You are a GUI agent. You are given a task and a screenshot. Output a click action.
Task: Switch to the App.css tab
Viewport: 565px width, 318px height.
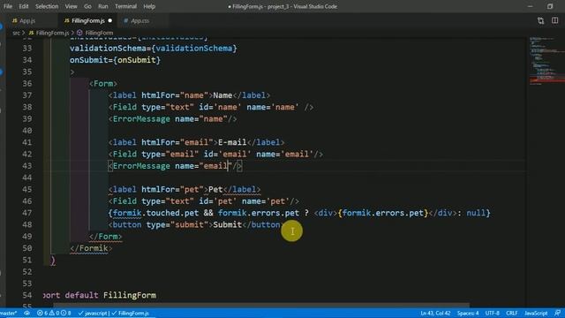[139, 21]
